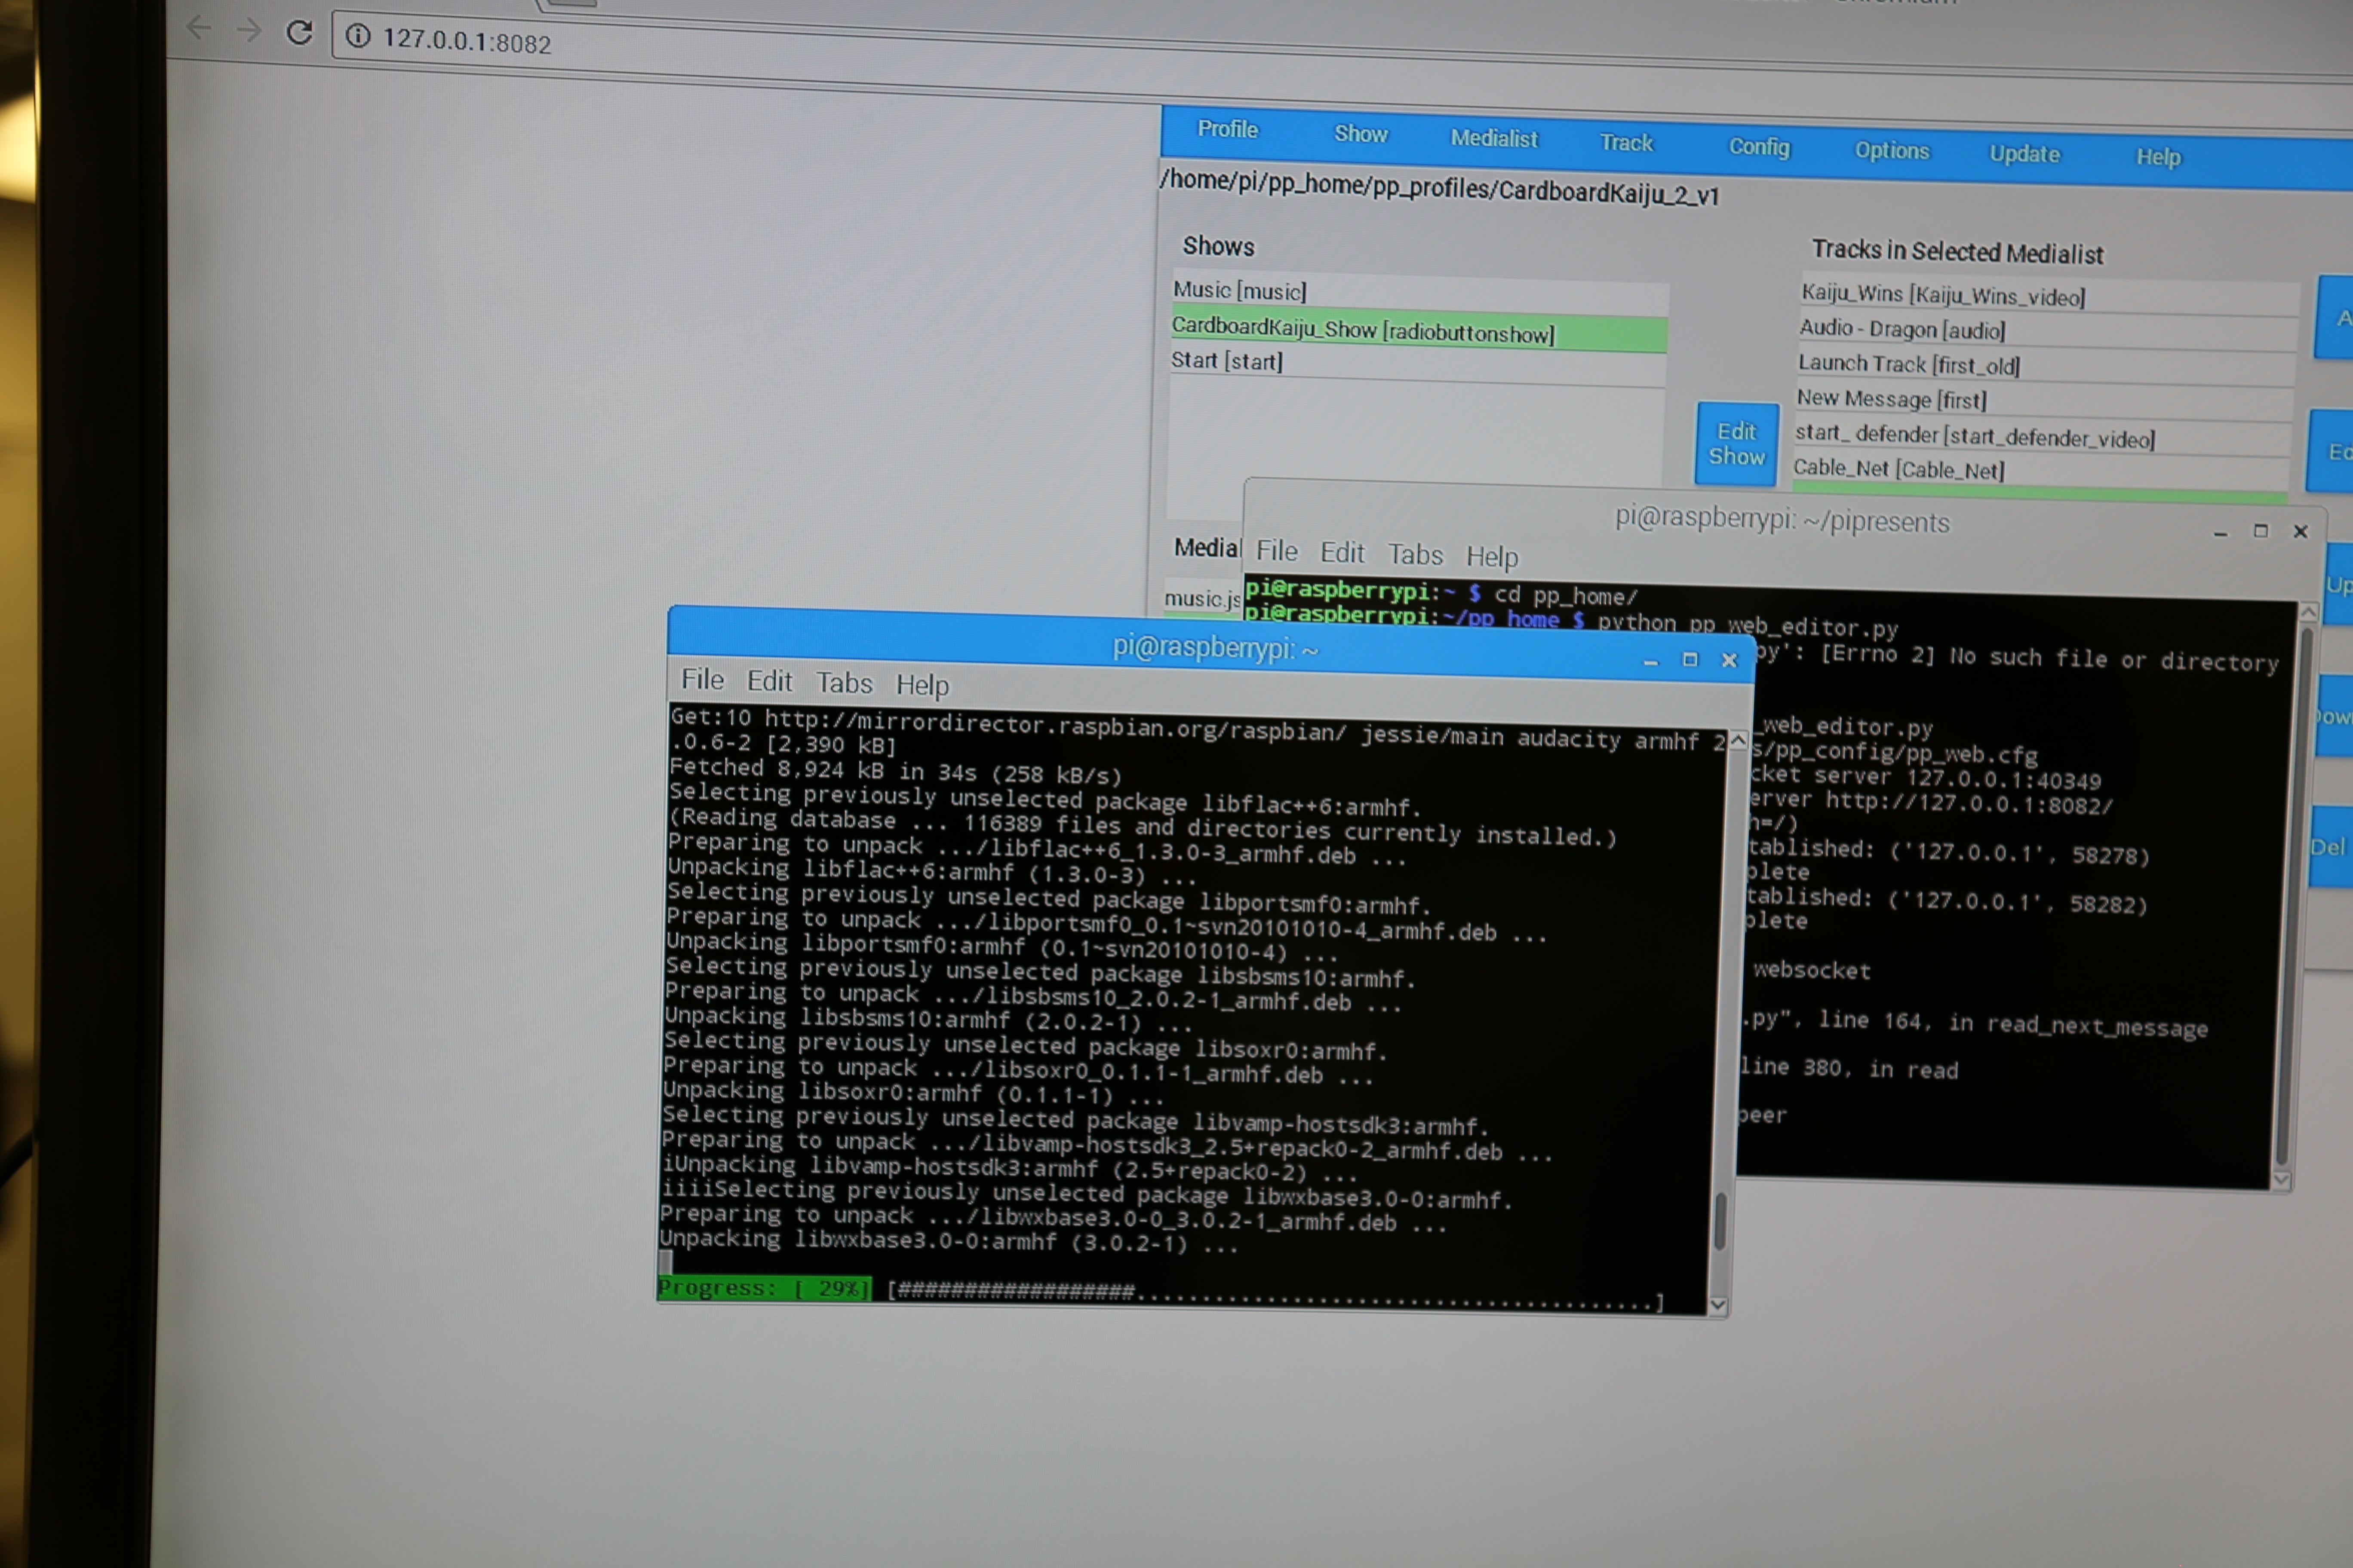The height and width of the screenshot is (1568, 2353).
Task: Click the site info icon in address bar
Action: [x=358, y=36]
